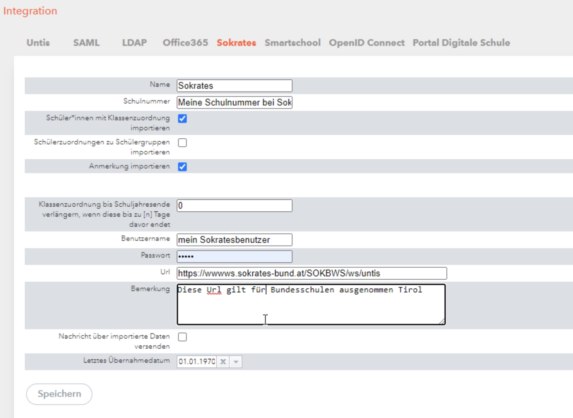This screenshot has width=573, height=418.
Task: Select the LDAP tab
Action: click(134, 43)
